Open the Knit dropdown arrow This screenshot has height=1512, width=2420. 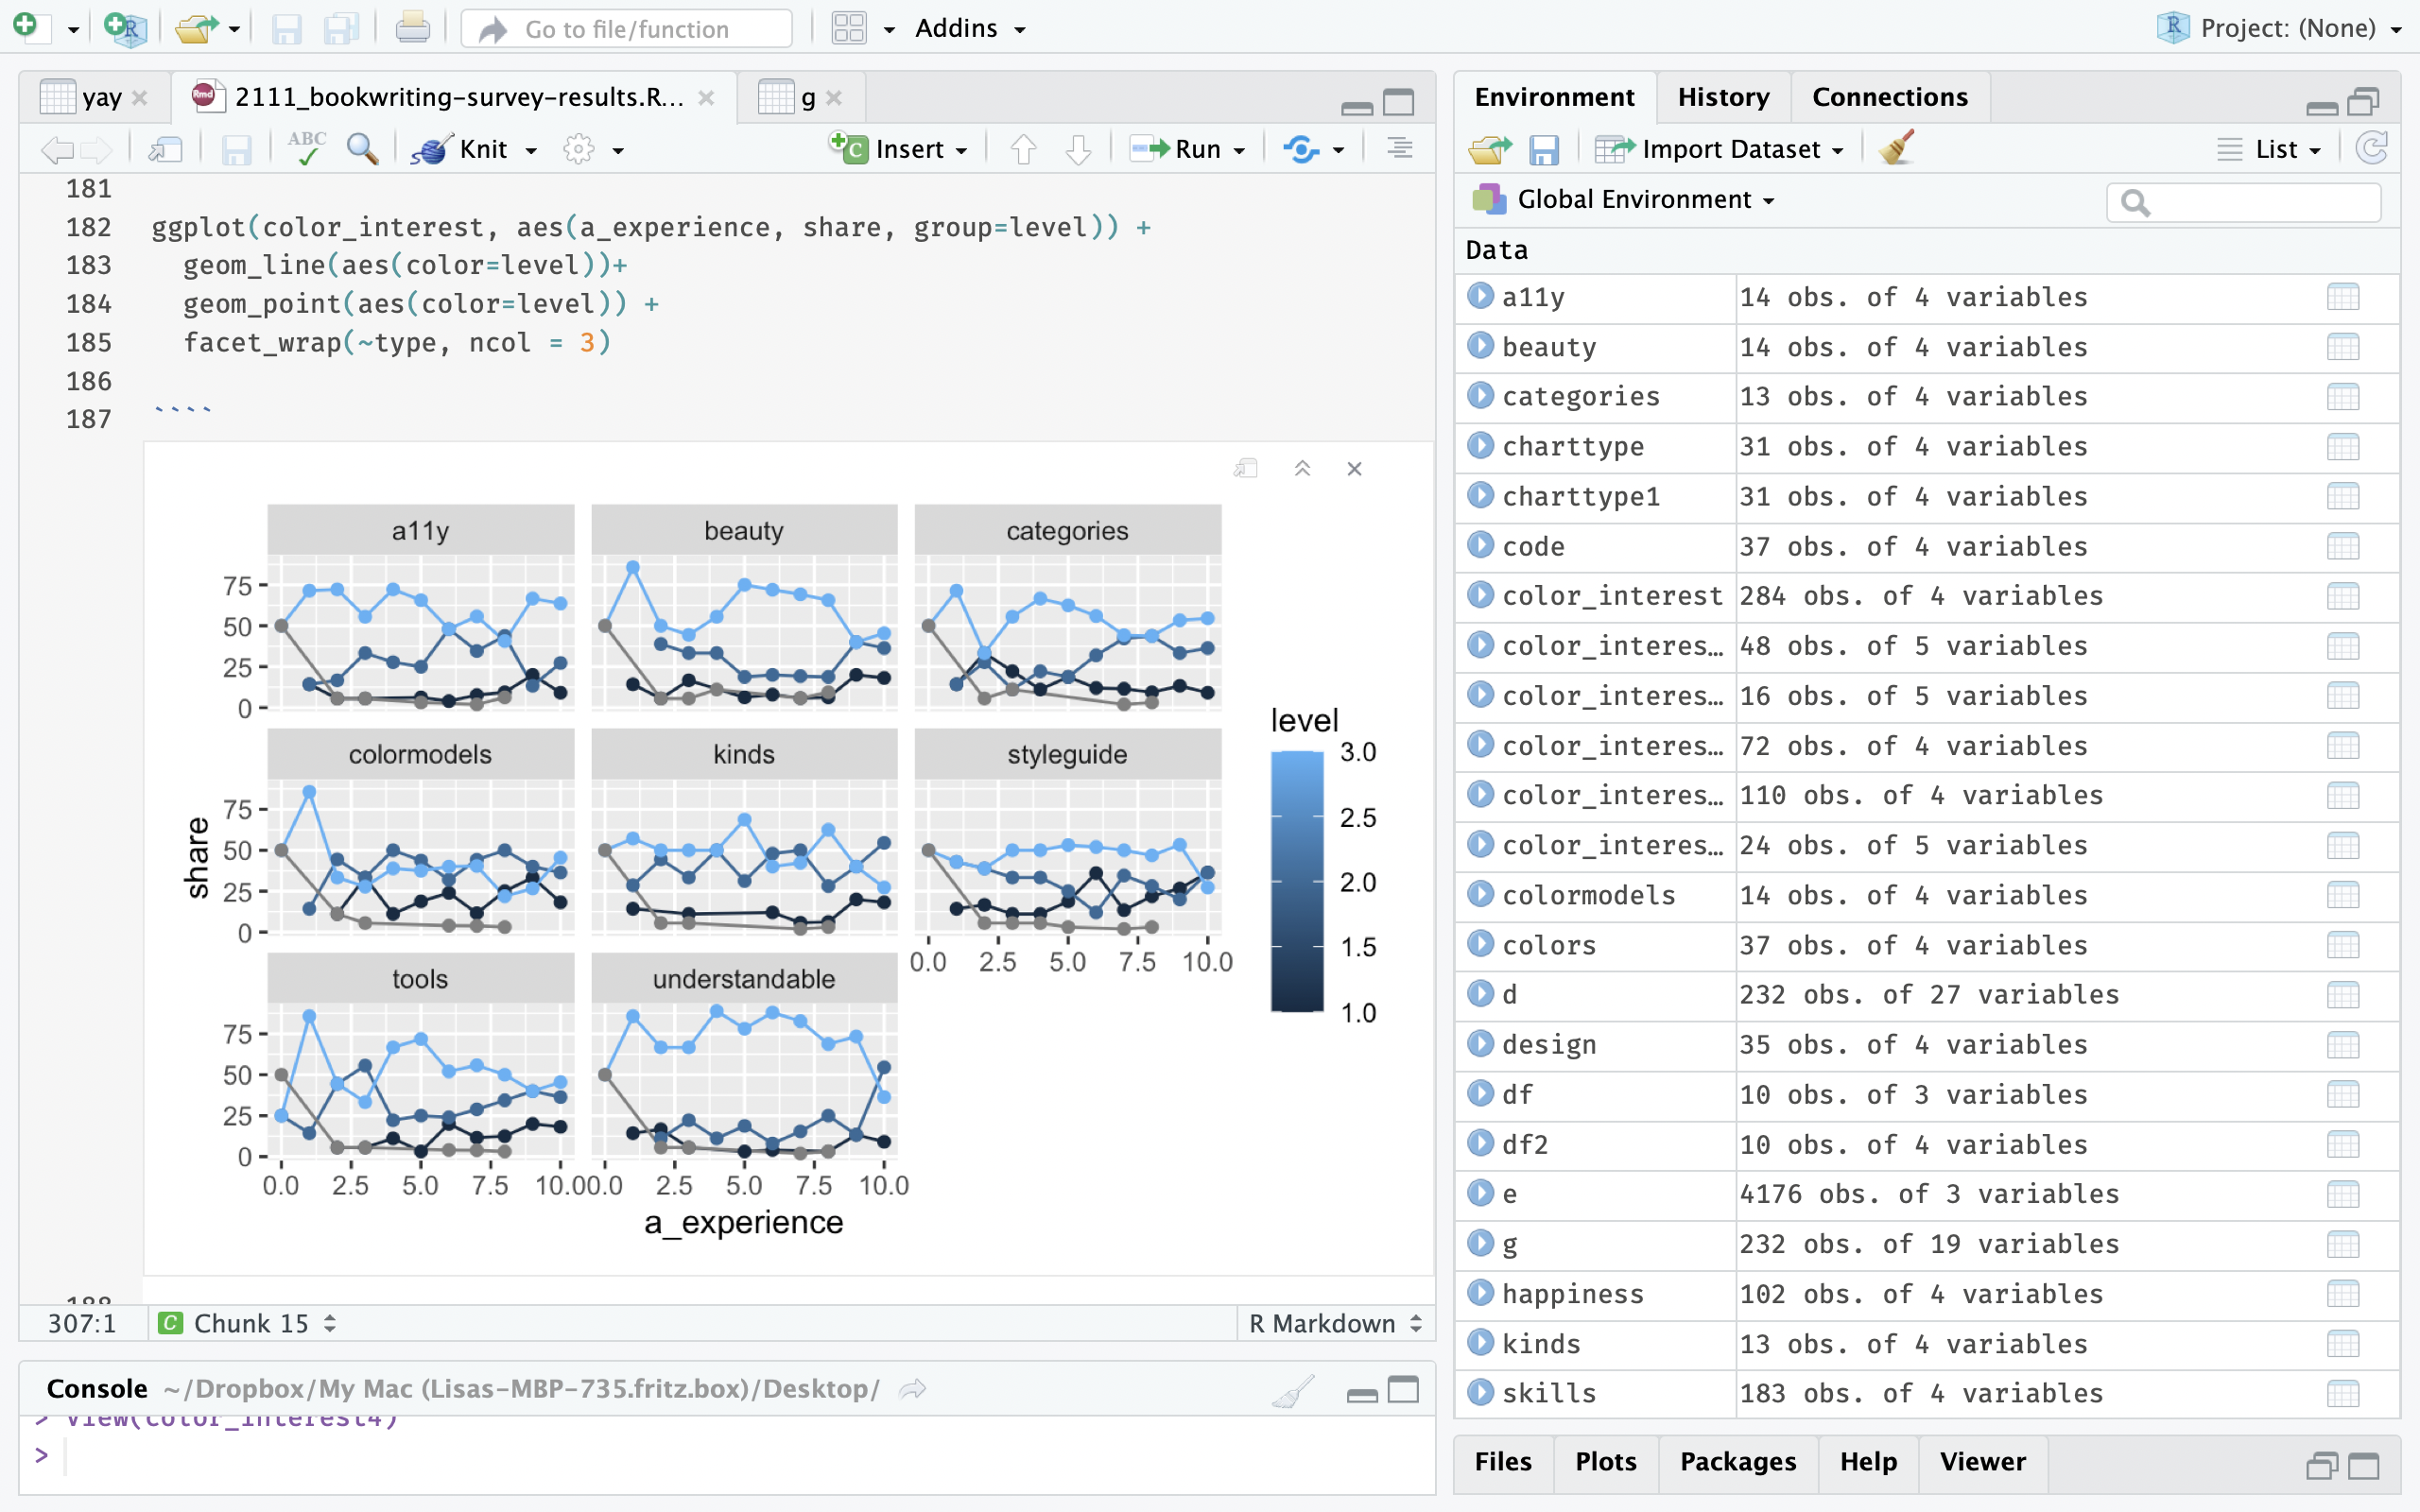point(532,151)
